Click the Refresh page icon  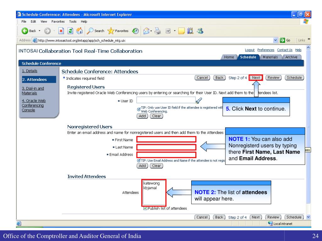coord(71,31)
